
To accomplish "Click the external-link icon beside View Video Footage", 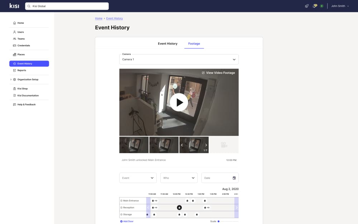I will pos(203,73).
